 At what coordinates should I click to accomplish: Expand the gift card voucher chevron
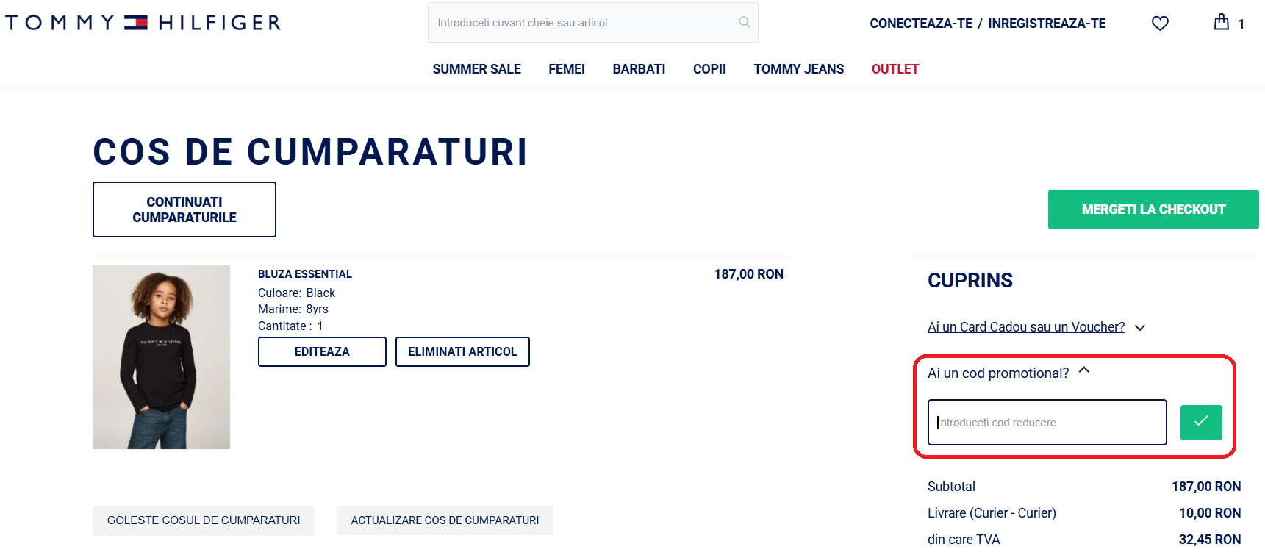click(x=1140, y=328)
